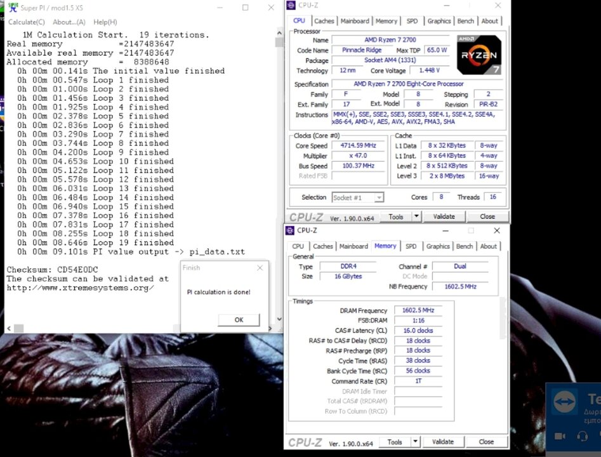
Task: Open About...(A) menu in Super PI
Action: [69, 22]
